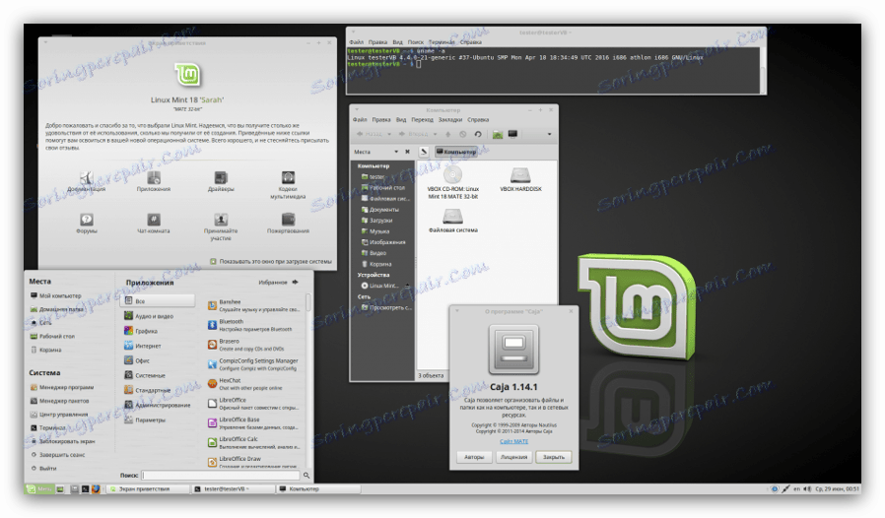Open the Поиск menu in the terminal window
885x518 pixels.
click(x=416, y=42)
